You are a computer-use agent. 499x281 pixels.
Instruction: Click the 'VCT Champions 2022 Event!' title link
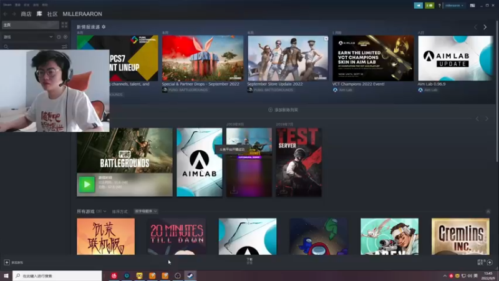point(358,84)
